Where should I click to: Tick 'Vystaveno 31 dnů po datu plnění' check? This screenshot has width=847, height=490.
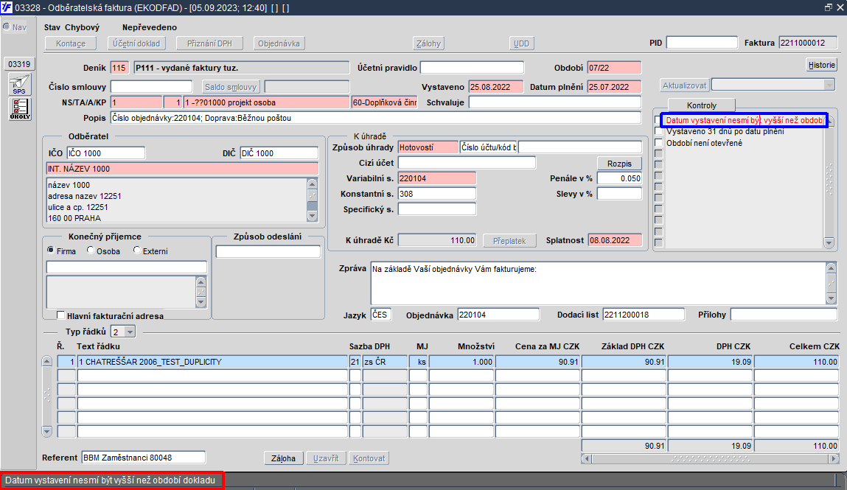point(658,131)
